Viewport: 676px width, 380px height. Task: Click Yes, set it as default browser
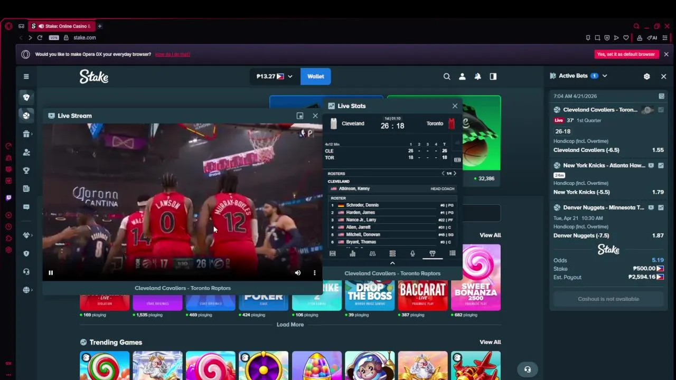click(x=626, y=54)
